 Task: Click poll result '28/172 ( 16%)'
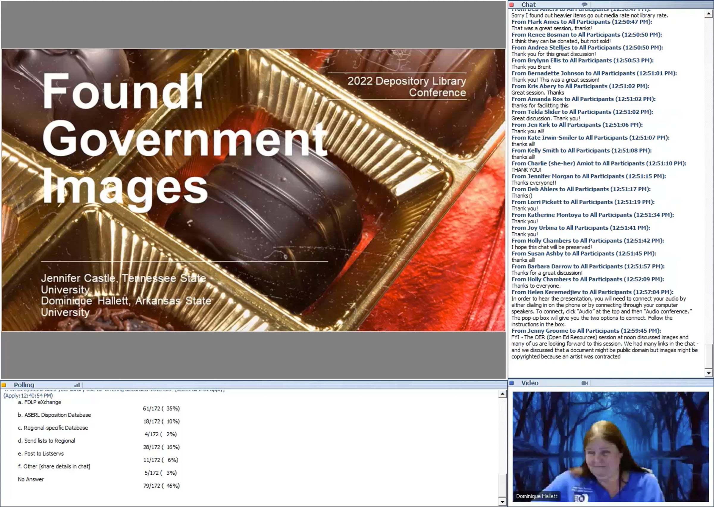click(x=161, y=447)
